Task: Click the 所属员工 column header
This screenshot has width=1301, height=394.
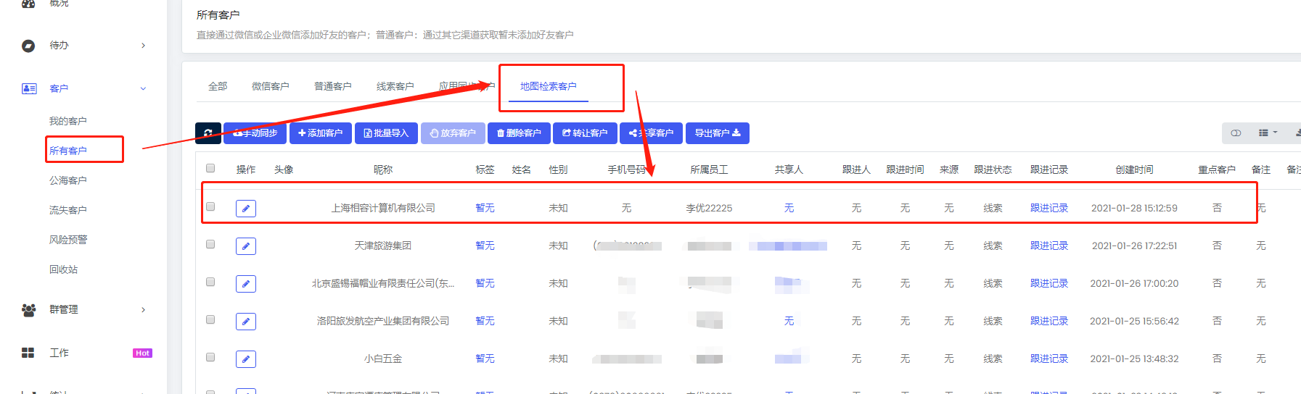Action: pos(709,169)
